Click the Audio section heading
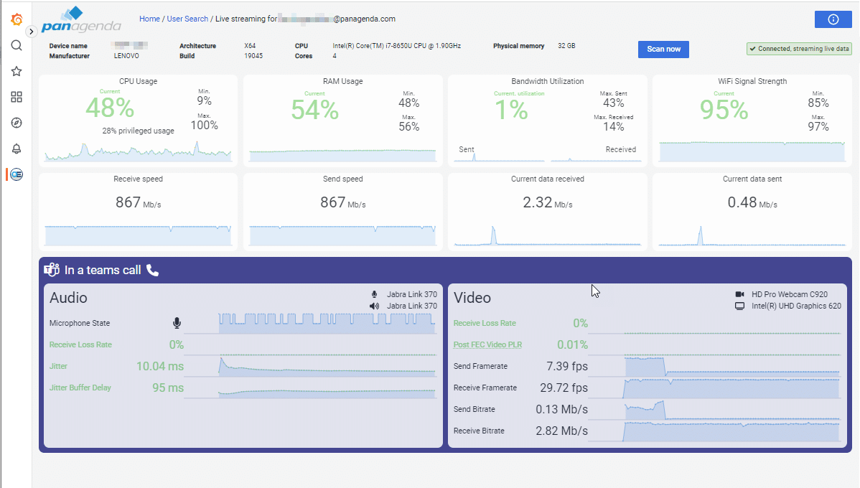 [x=69, y=297]
